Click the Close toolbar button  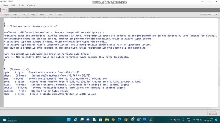(x=60, y=15)
